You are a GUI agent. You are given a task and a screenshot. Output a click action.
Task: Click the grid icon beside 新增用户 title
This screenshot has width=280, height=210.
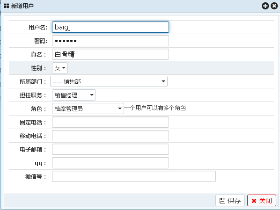(x=6, y=6)
